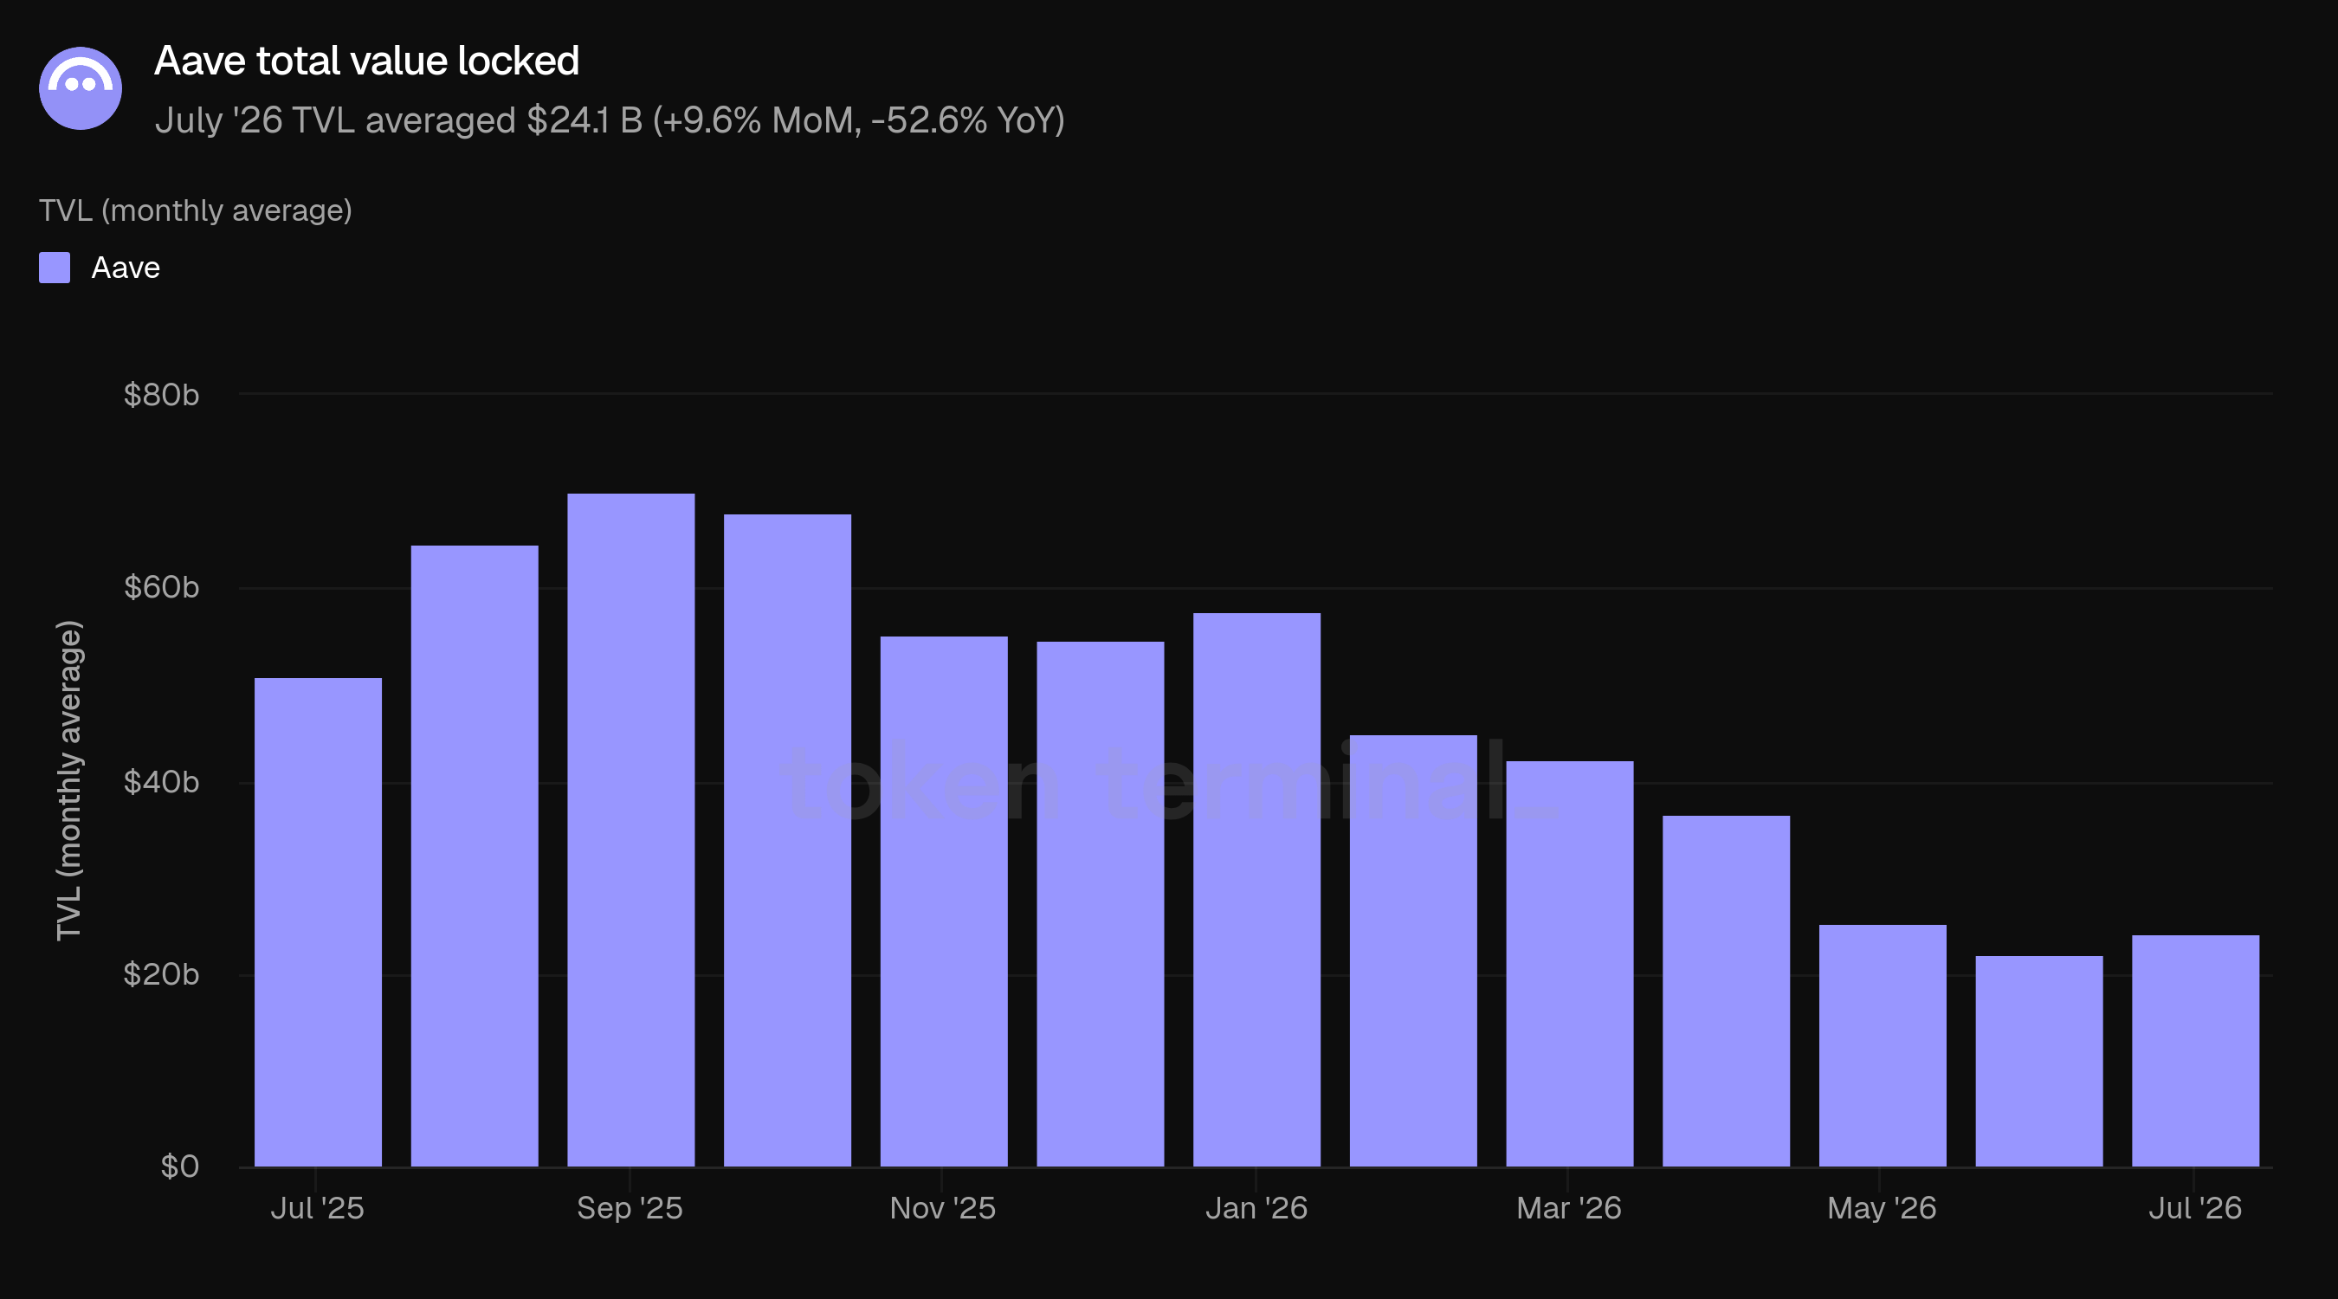
Task: Click the '$20b' y-axis label
Action: [162, 974]
